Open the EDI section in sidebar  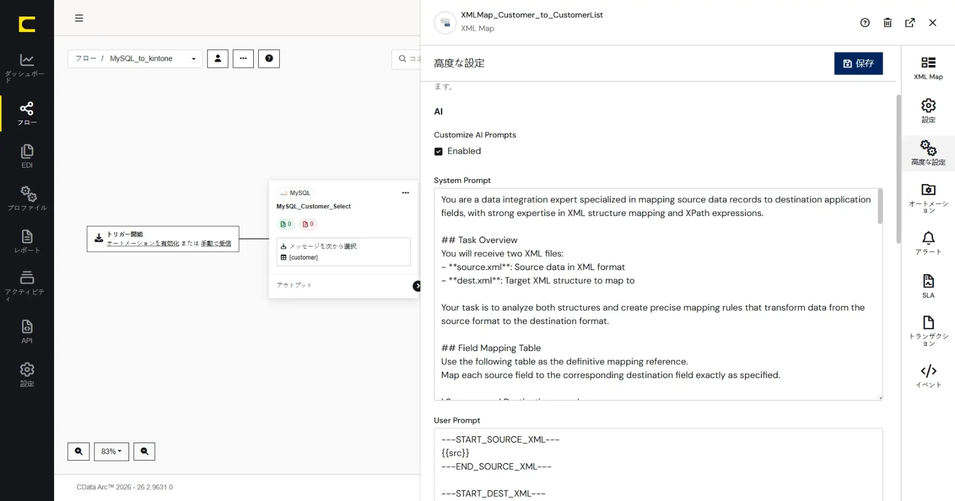click(26, 156)
